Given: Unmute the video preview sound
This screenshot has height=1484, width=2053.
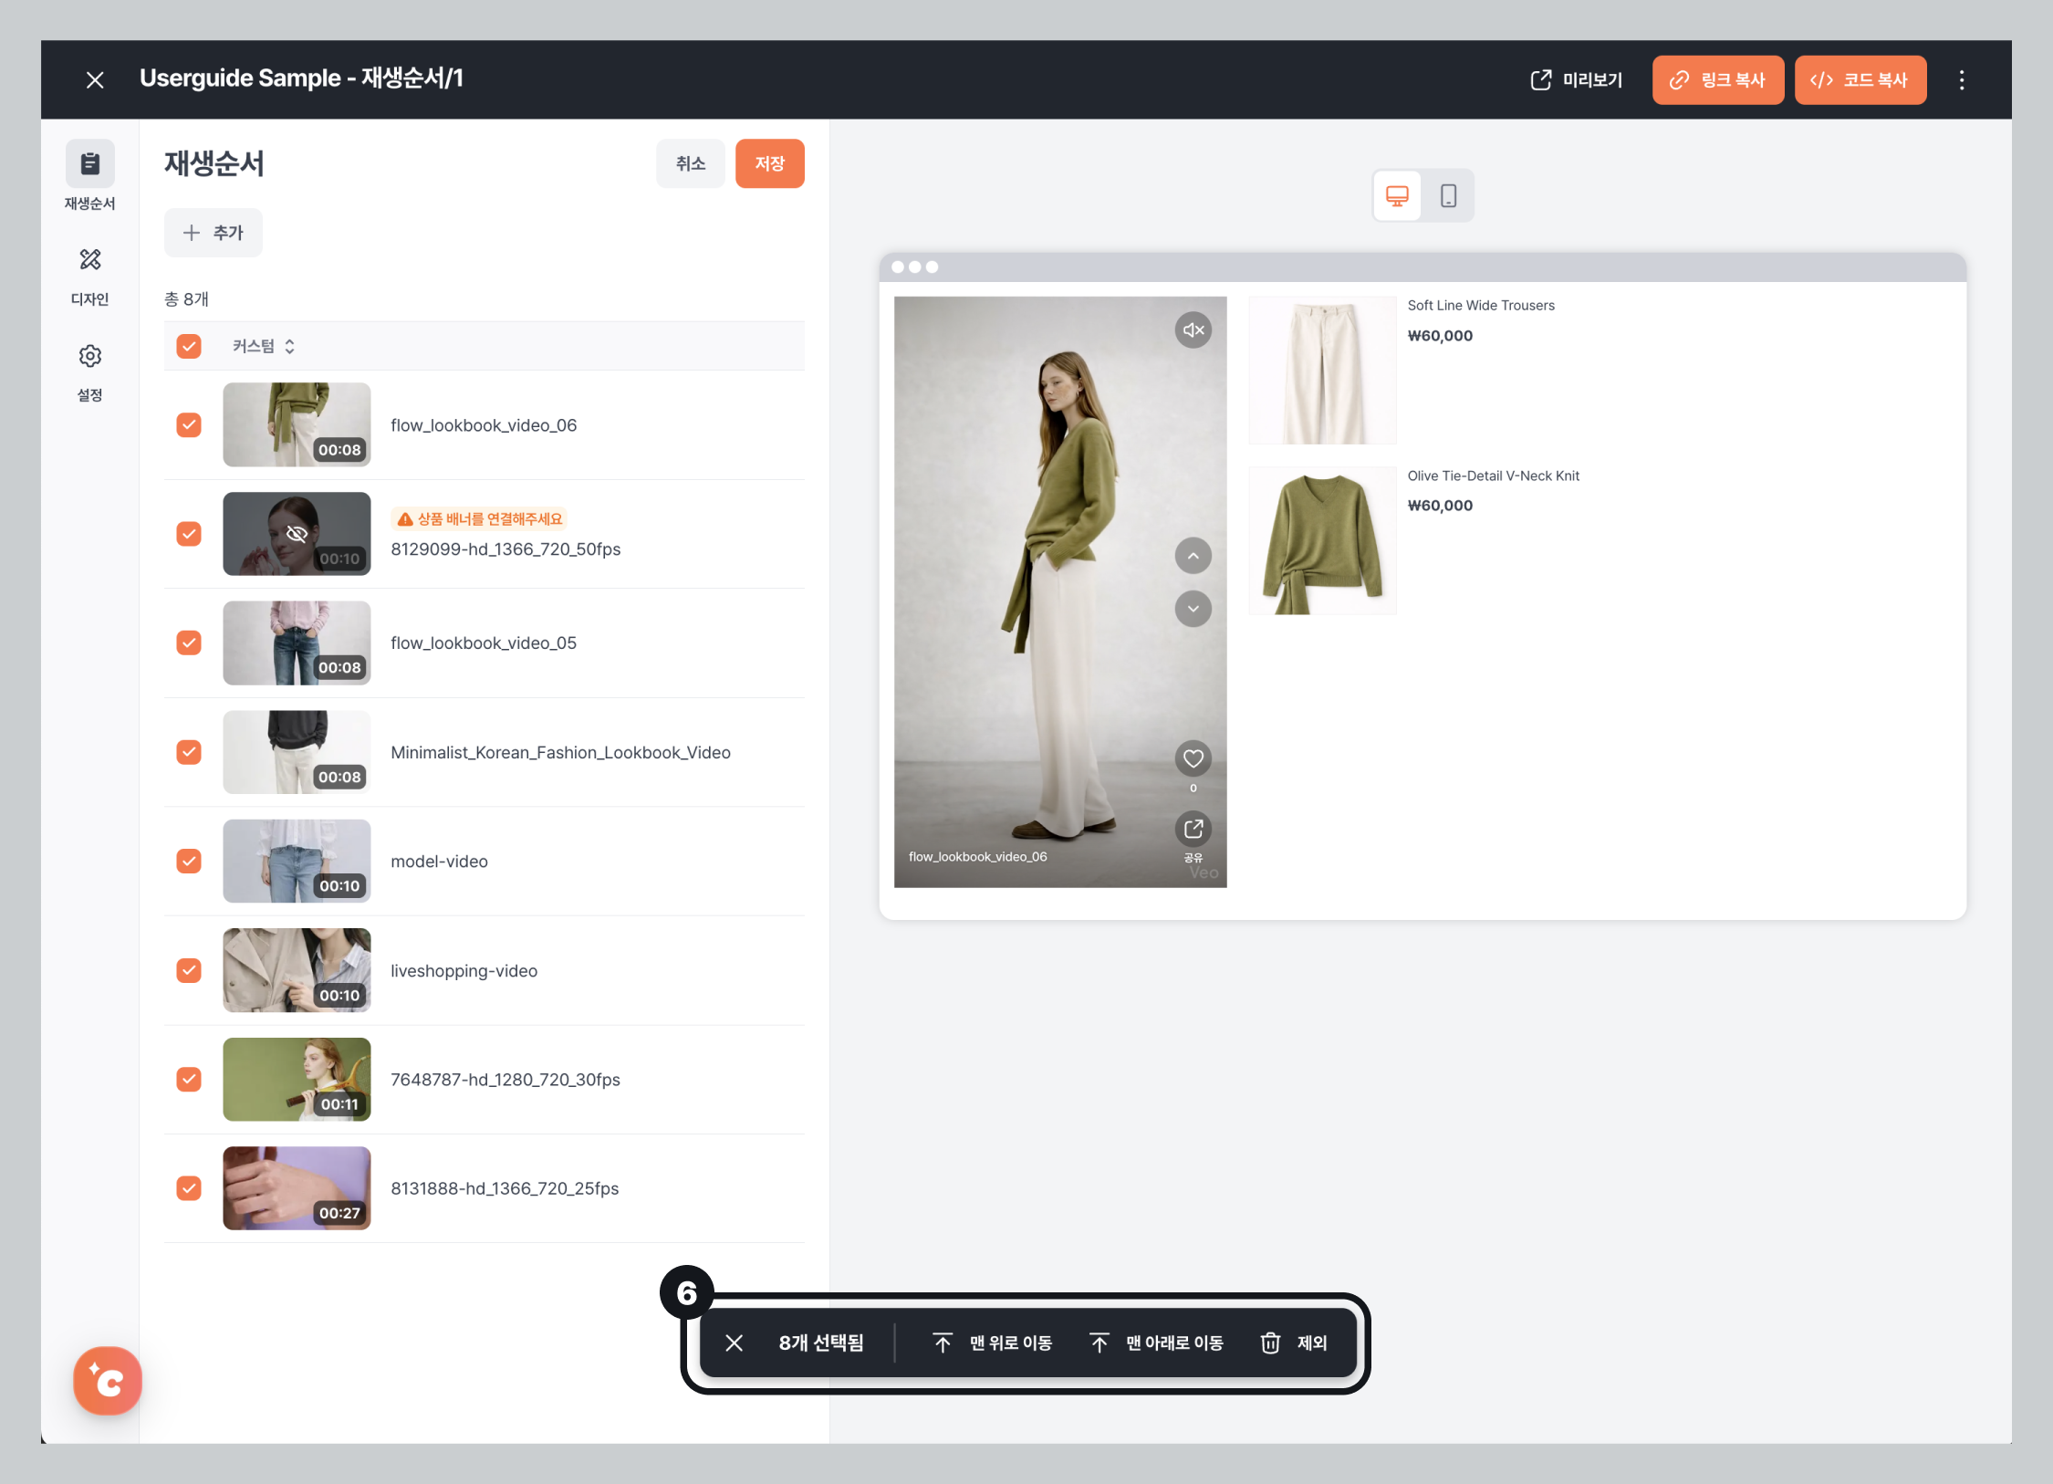Looking at the screenshot, I should pyautogui.click(x=1193, y=330).
